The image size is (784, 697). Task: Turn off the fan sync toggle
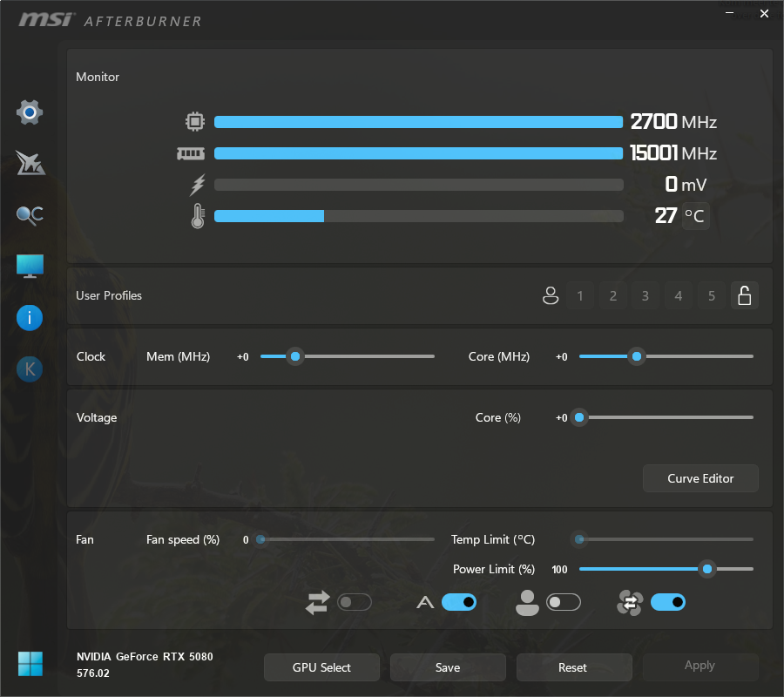tap(668, 603)
